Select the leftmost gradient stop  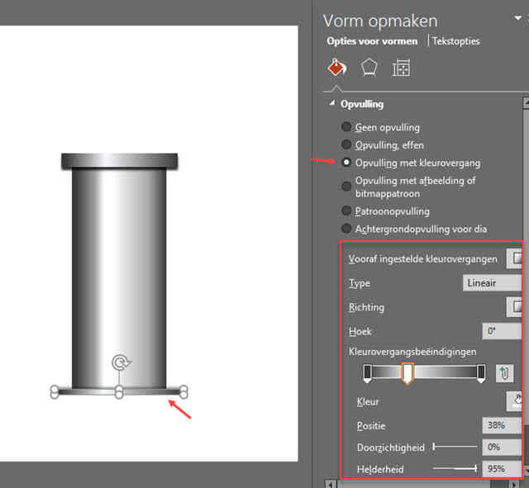pos(367,373)
